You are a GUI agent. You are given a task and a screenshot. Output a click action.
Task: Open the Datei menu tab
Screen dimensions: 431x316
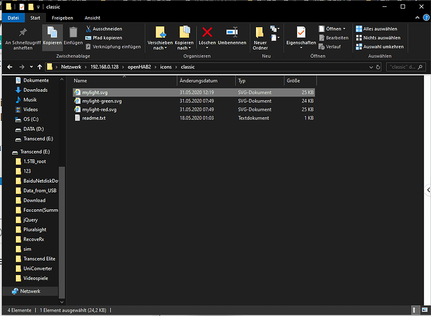(x=13, y=18)
